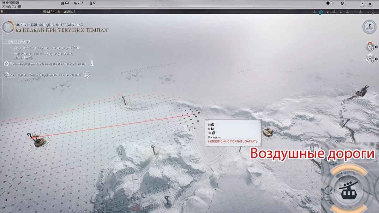Screen dimensions: 379x213
Task: Click the 'ДЕНЬ: 1' day counter
Action: (x=69, y=11)
